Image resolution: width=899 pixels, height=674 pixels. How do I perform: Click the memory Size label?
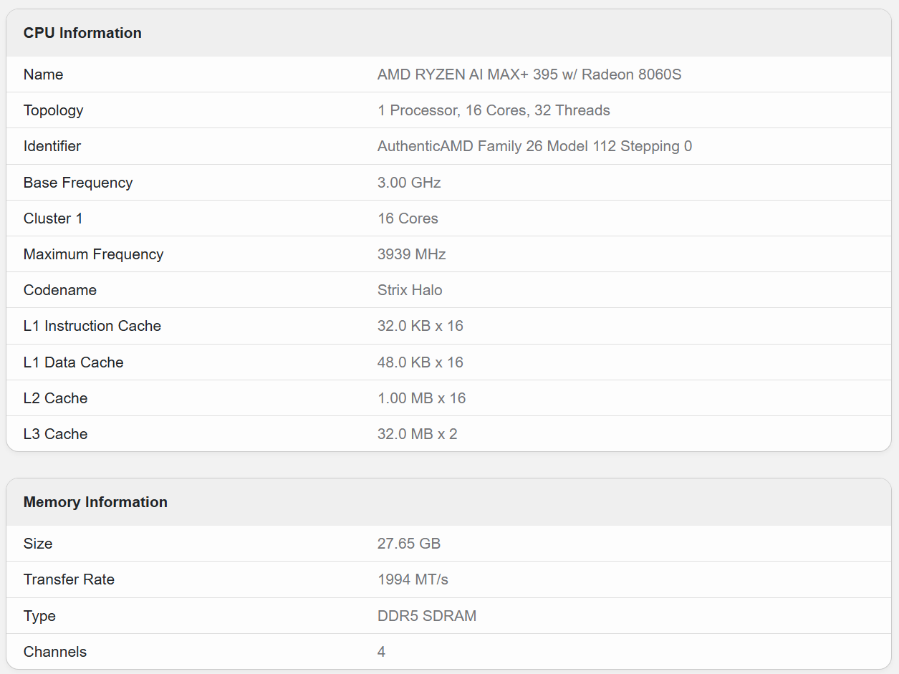(38, 544)
